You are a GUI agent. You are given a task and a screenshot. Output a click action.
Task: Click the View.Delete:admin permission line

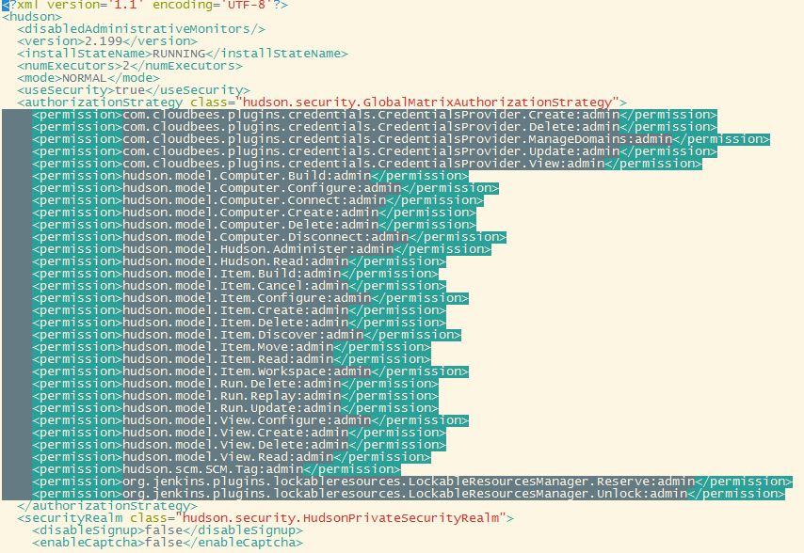coord(239,446)
